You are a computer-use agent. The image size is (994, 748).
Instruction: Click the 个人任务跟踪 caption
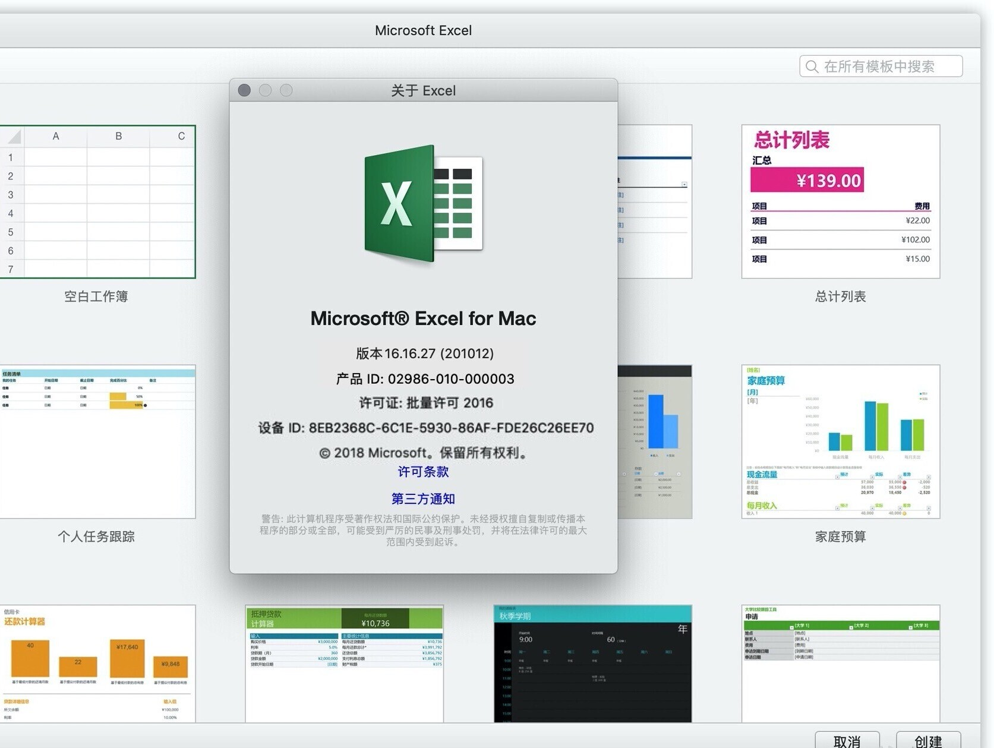point(96,536)
